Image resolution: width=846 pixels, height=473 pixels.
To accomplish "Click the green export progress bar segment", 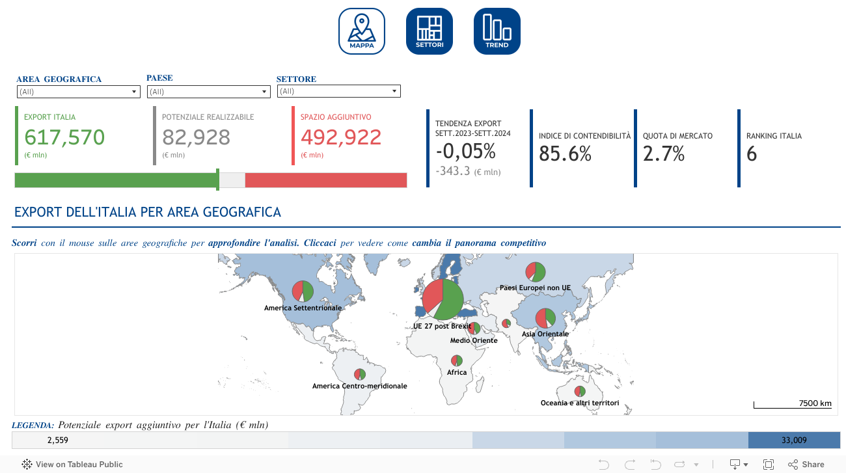I will click(115, 180).
